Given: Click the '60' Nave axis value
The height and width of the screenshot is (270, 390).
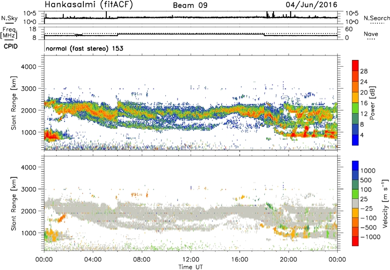Looking at the screenshot, I should click(349, 29).
